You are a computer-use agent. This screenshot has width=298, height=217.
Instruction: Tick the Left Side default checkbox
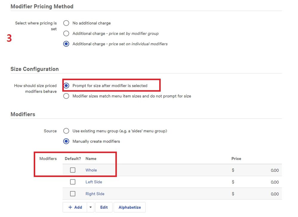[72, 182]
